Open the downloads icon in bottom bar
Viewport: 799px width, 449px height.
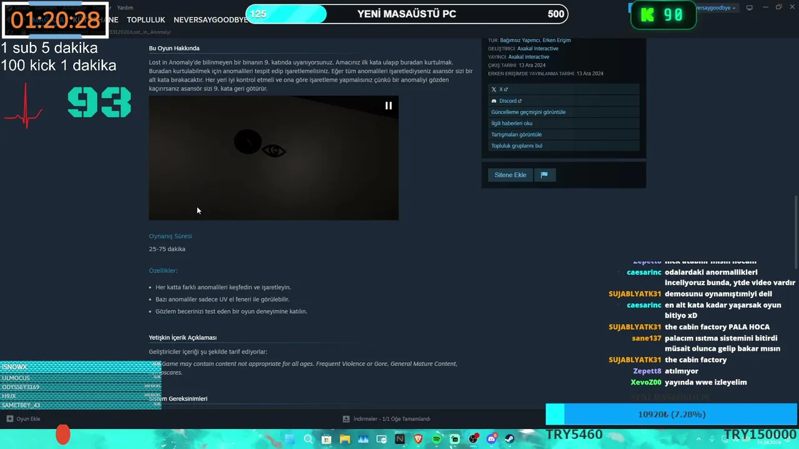346,419
